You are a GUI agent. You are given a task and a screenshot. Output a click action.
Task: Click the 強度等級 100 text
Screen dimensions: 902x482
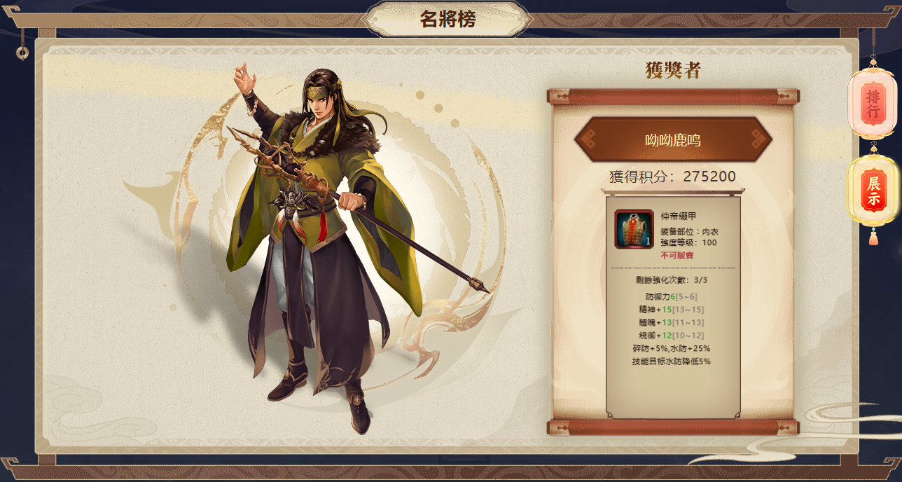688,242
